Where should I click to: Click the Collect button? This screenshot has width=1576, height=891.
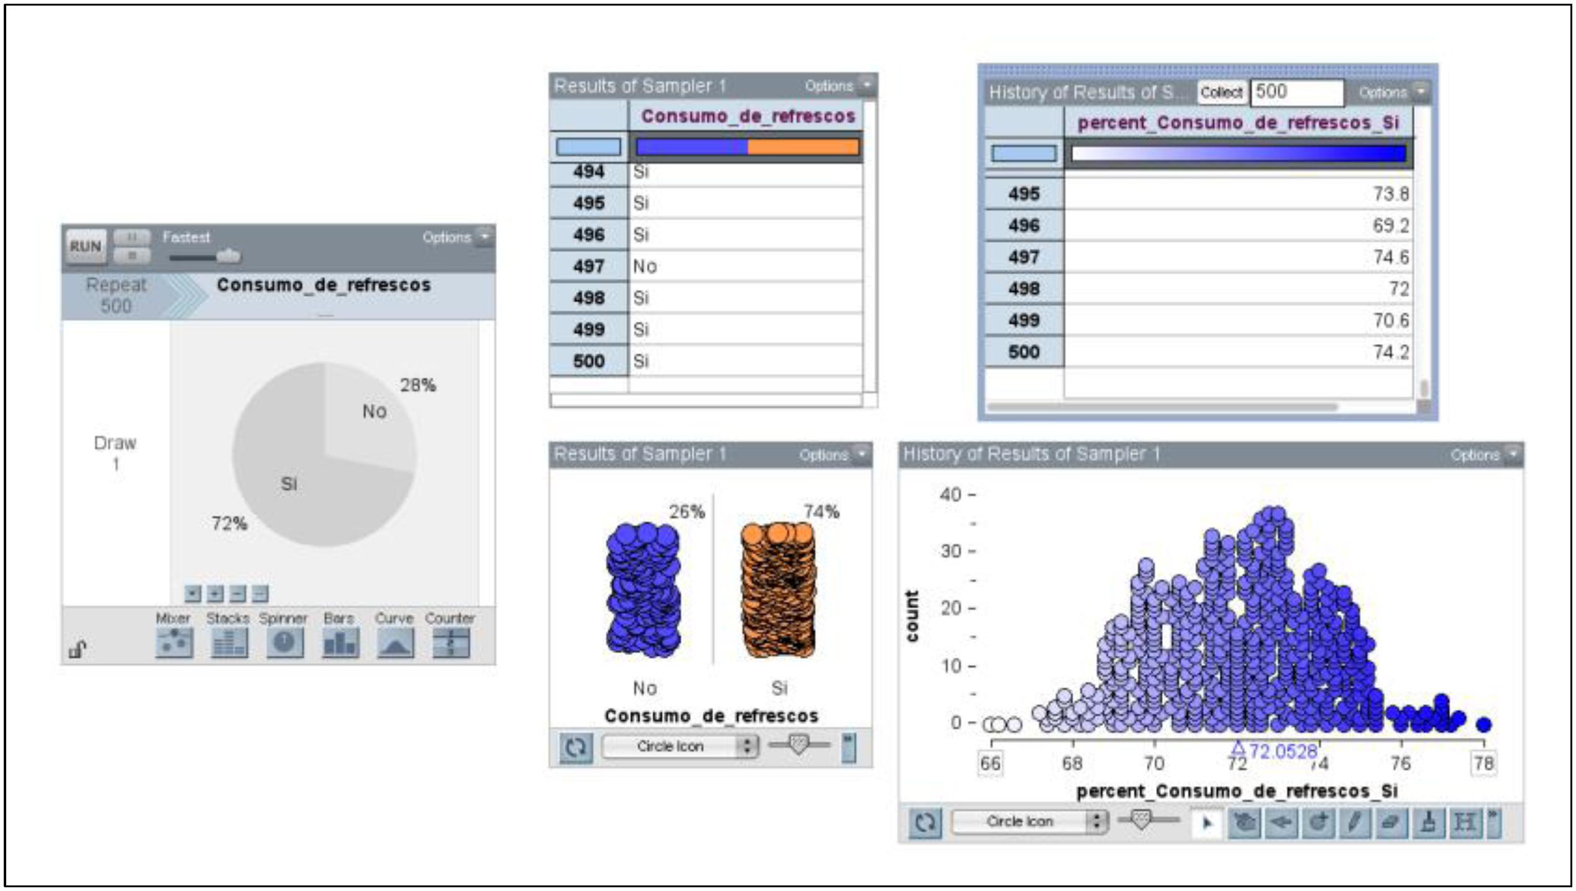coord(1221,93)
